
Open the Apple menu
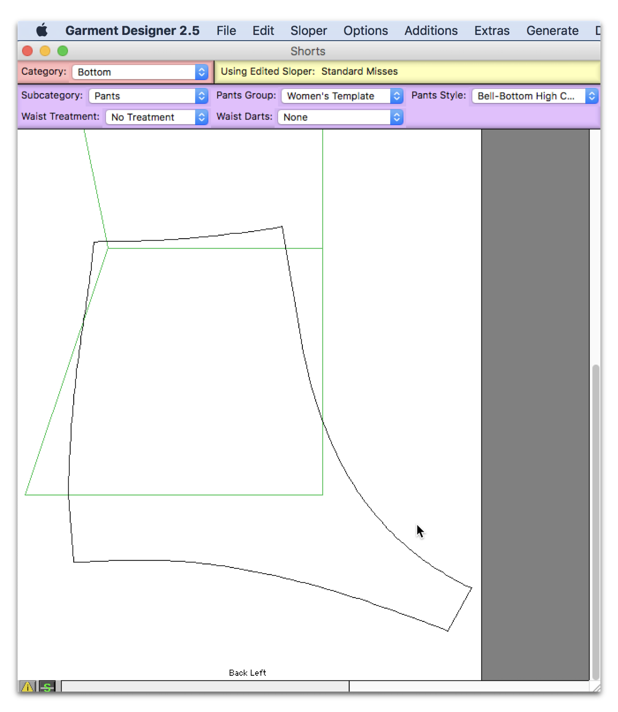[x=42, y=30]
